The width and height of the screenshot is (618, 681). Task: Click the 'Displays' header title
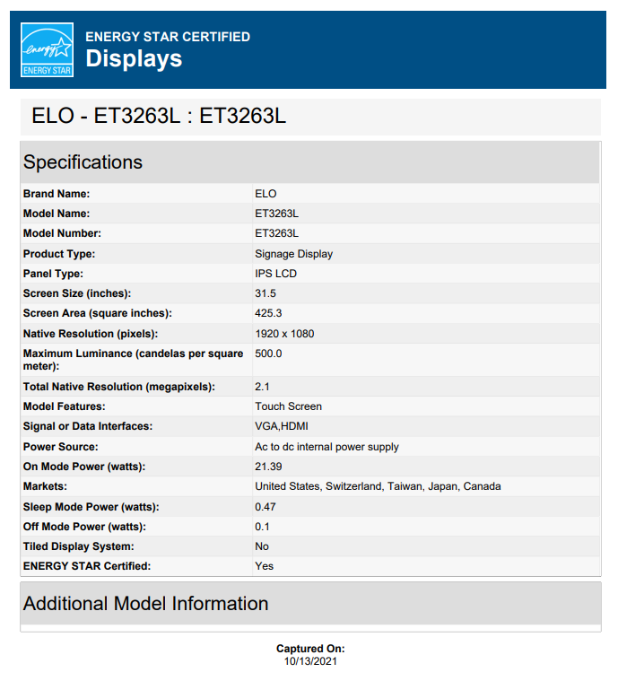coord(134,58)
